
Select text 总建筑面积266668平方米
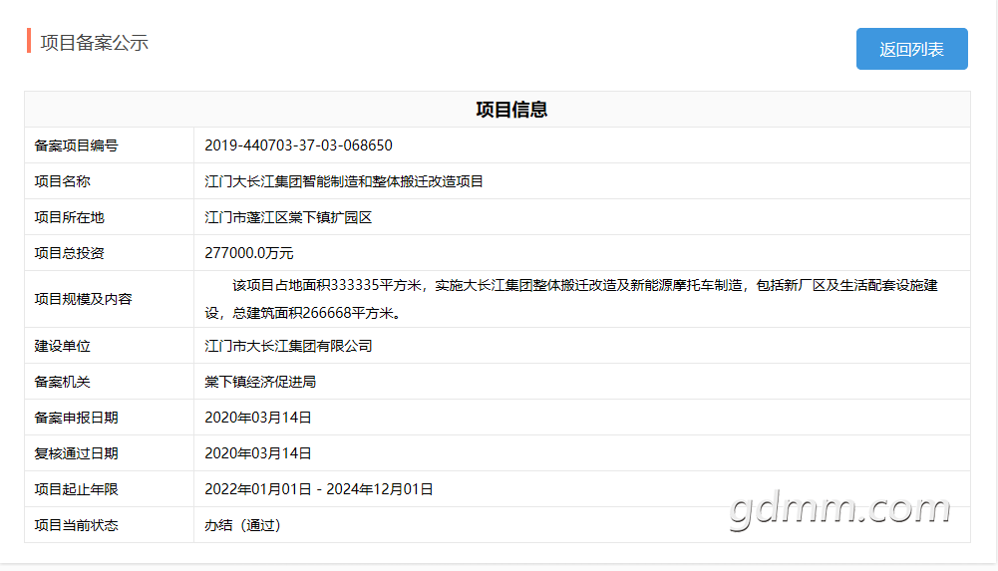click(x=312, y=313)
